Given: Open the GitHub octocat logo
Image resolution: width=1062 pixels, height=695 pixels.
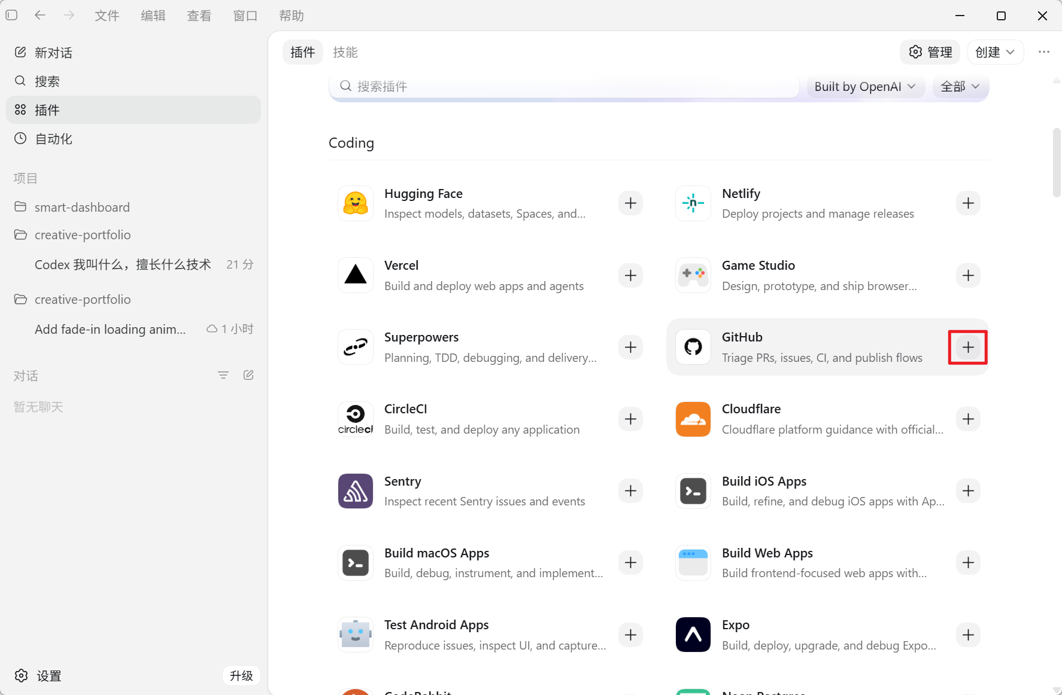Looking at the screenshot, I should click(x=693, y=347).
